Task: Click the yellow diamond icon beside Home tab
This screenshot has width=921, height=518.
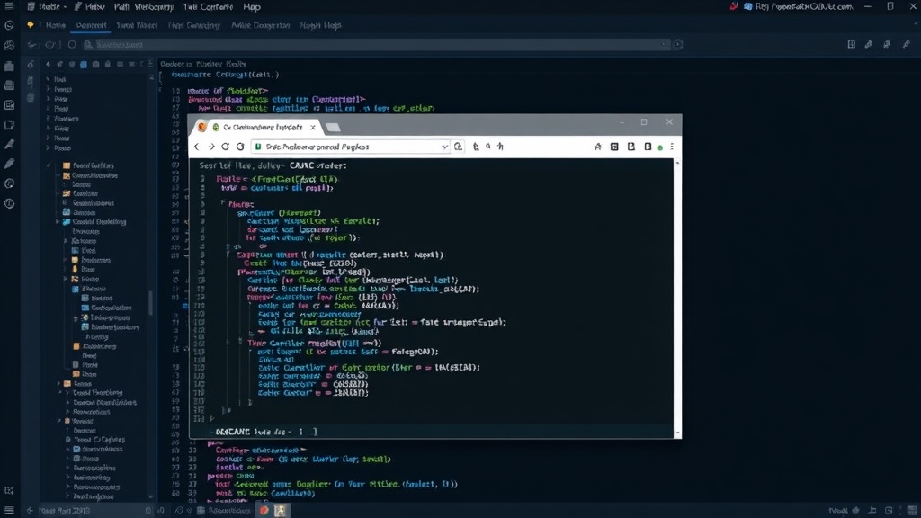Action: tap(31, 25)
